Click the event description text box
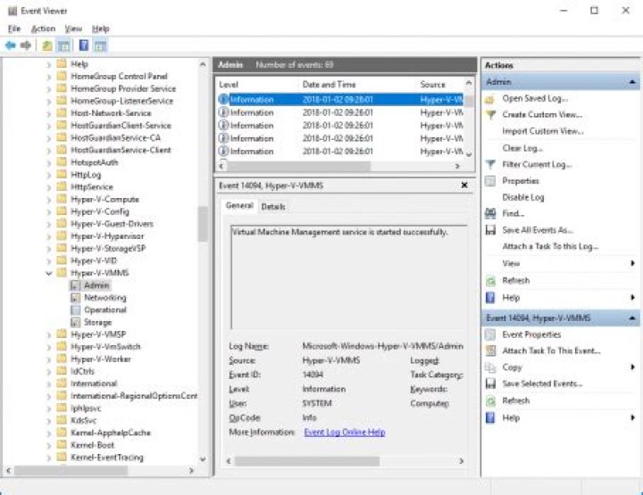This screenshot has height=495, width=643. click(x=348, y=277)
